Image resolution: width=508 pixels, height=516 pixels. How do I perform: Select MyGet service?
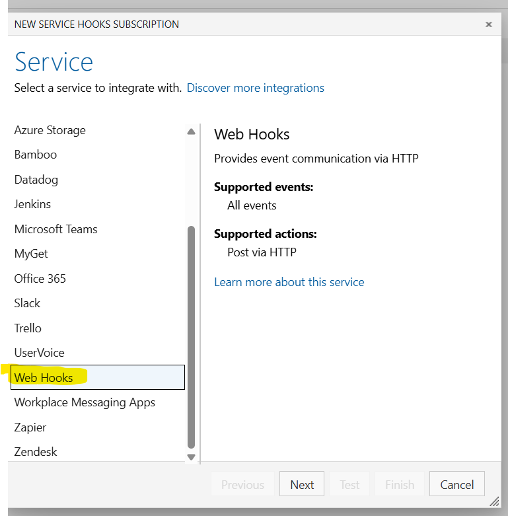[x=98, y=254]
